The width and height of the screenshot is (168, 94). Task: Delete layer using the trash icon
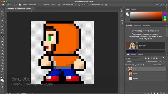tap(164, 93)
